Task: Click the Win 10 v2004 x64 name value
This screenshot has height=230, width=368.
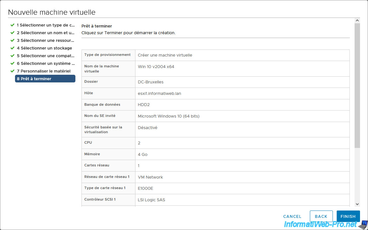Action: 156,67
